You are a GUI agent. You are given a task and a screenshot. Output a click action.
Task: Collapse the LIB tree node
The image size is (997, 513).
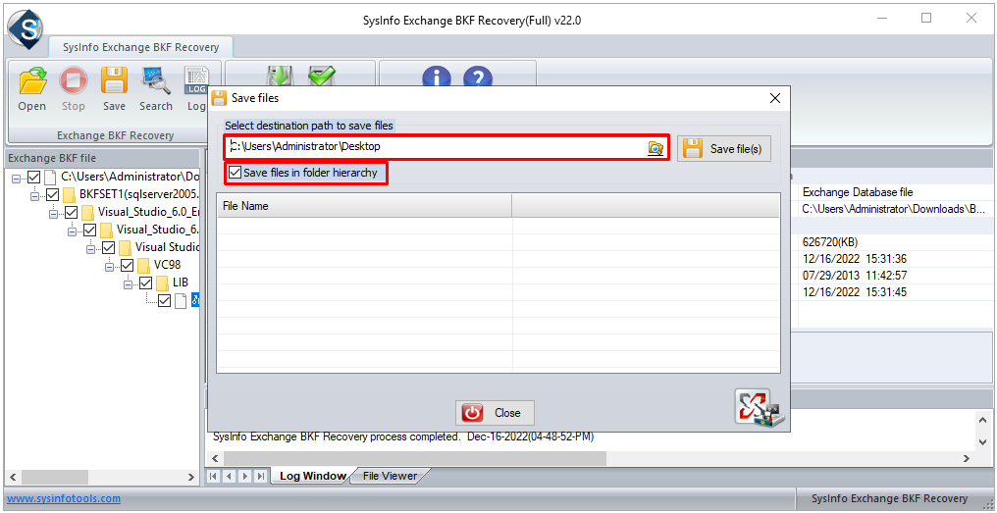(x=128, y=283)
